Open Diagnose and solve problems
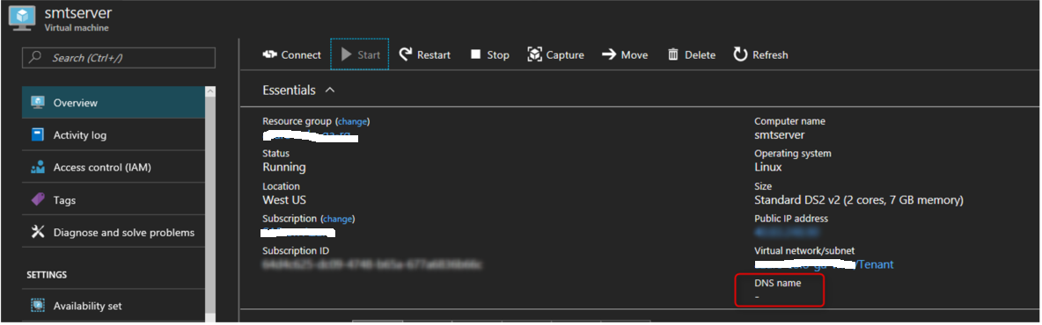The image size is (1042, 325). pyautogui.click(x=113, y=233)
